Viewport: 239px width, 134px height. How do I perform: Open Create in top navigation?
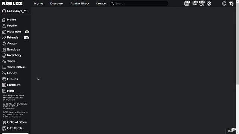[x=100, y=3]
